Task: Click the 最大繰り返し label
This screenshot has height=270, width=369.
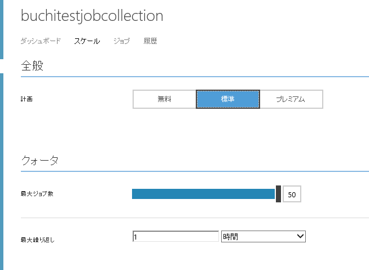Action: (37, 240)
